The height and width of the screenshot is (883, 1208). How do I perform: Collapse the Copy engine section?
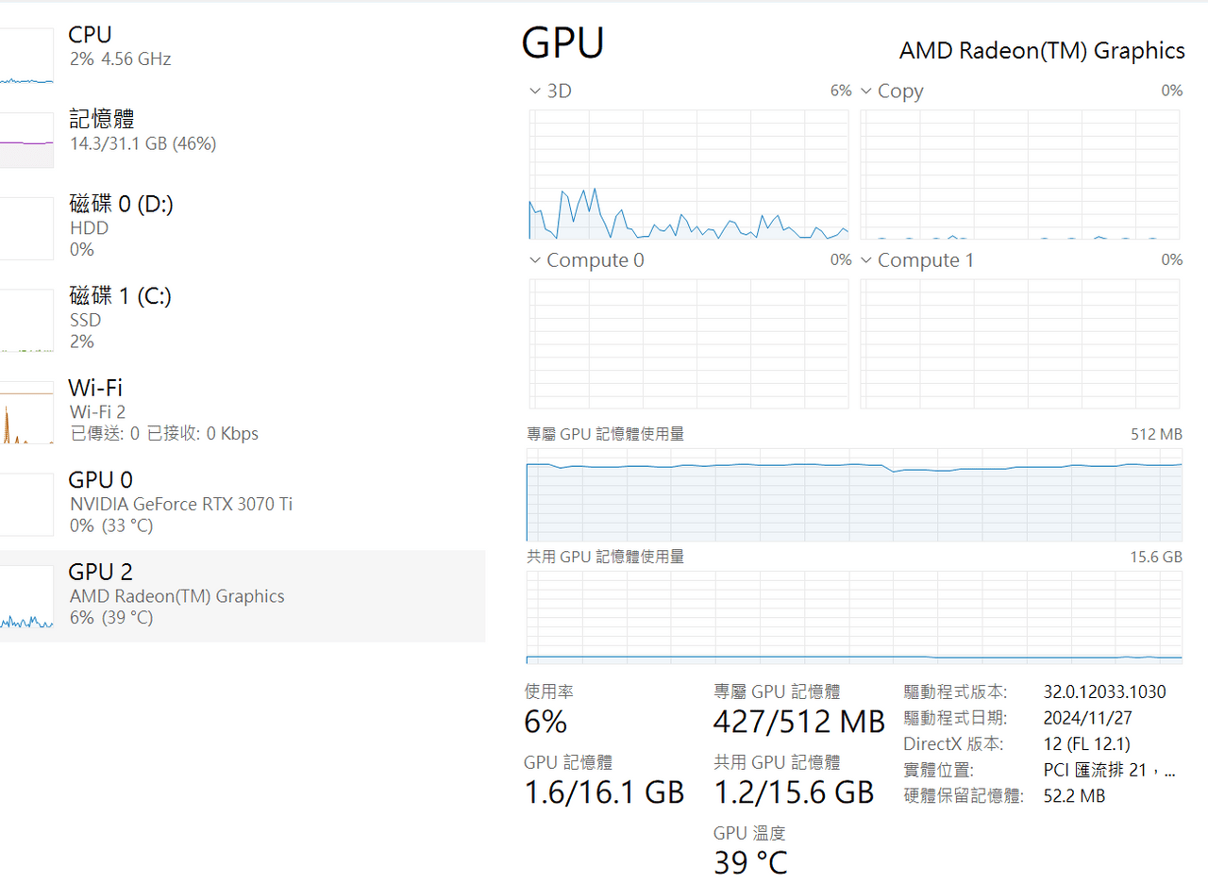pyautogui.click(x=865, y=91)
